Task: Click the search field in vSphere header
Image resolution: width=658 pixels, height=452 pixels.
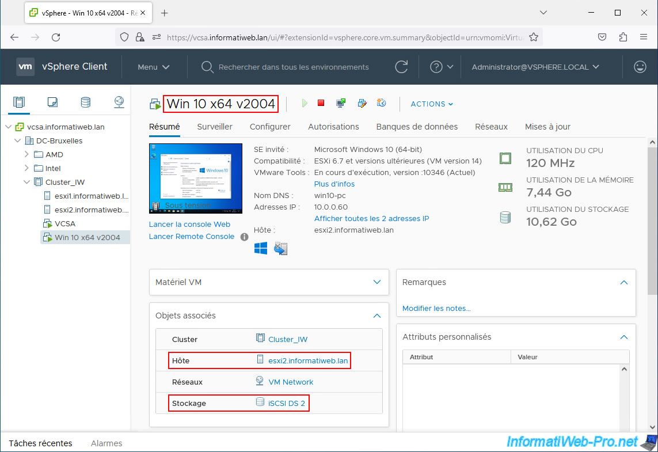Action: (294, 67)
